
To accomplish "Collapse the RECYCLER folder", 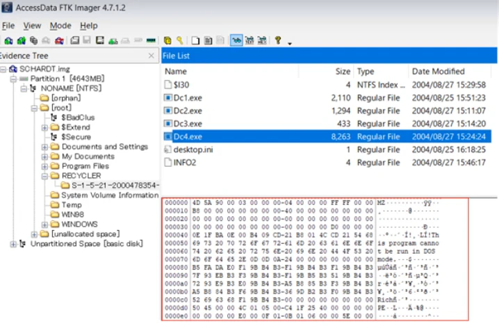I will tap(45, 176).
